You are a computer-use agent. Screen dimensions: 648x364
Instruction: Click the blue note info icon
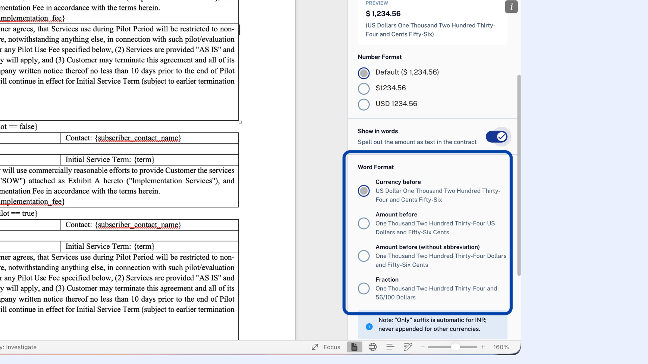coord(369,327)
